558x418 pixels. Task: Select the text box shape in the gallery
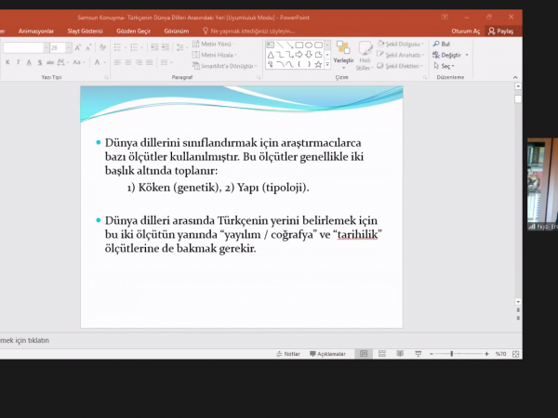coord(271,46)
